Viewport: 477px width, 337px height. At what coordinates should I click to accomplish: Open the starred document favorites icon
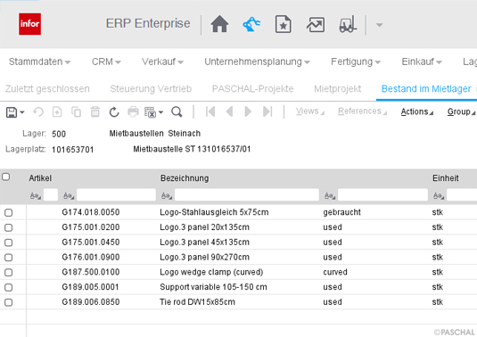pyautogui.click(x=284, y=24)
